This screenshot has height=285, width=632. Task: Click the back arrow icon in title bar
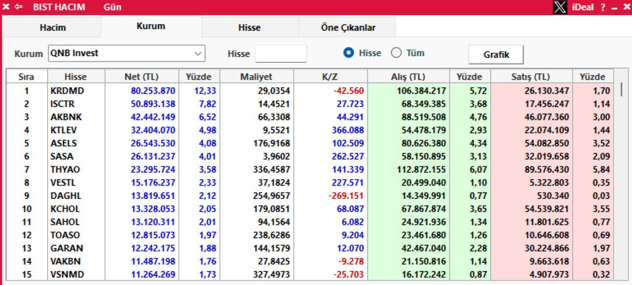18,7
